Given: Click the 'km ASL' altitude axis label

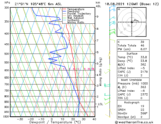Looking at the screenshot, I should (98, 4).
